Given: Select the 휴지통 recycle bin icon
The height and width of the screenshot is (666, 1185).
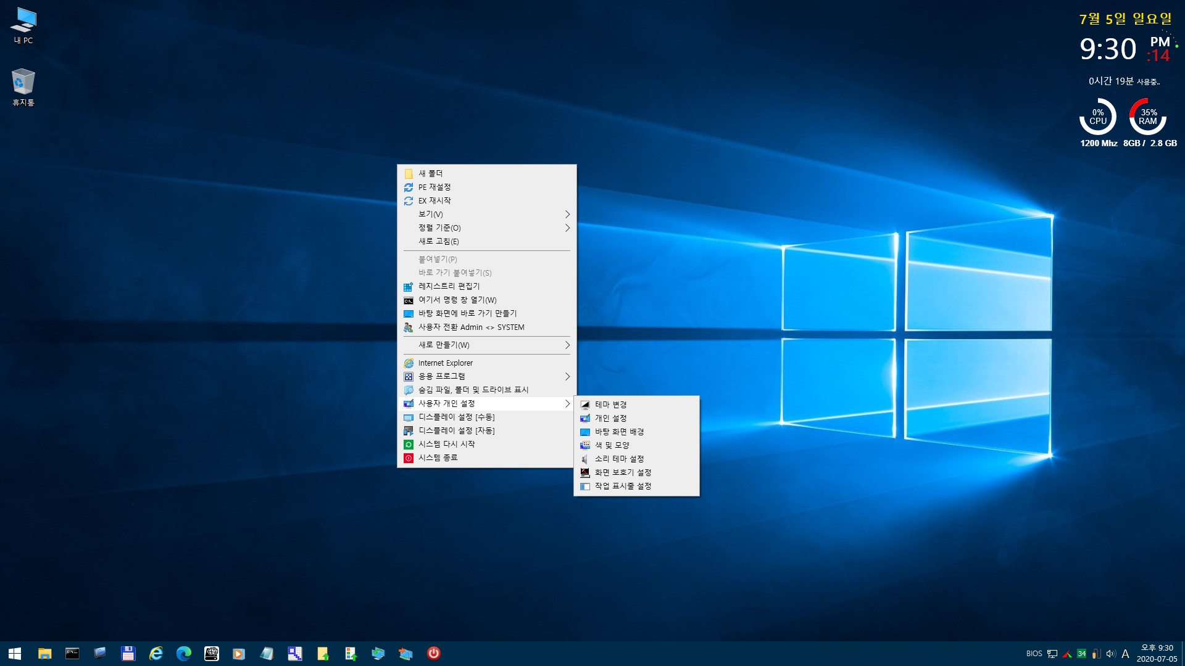Looking at the screenshot, I should pyautogui.click(x=23, y=87).
